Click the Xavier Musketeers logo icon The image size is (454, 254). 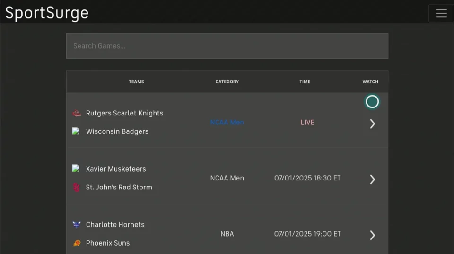pos(76,169)
